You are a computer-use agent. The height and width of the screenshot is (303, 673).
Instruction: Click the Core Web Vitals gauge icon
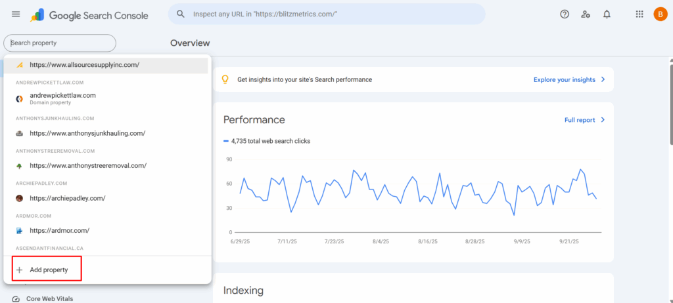tap(16, 298)
